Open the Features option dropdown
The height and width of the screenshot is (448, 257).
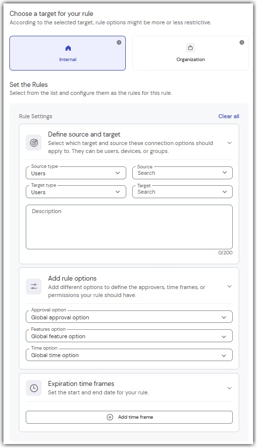click(x=129, y=336)
